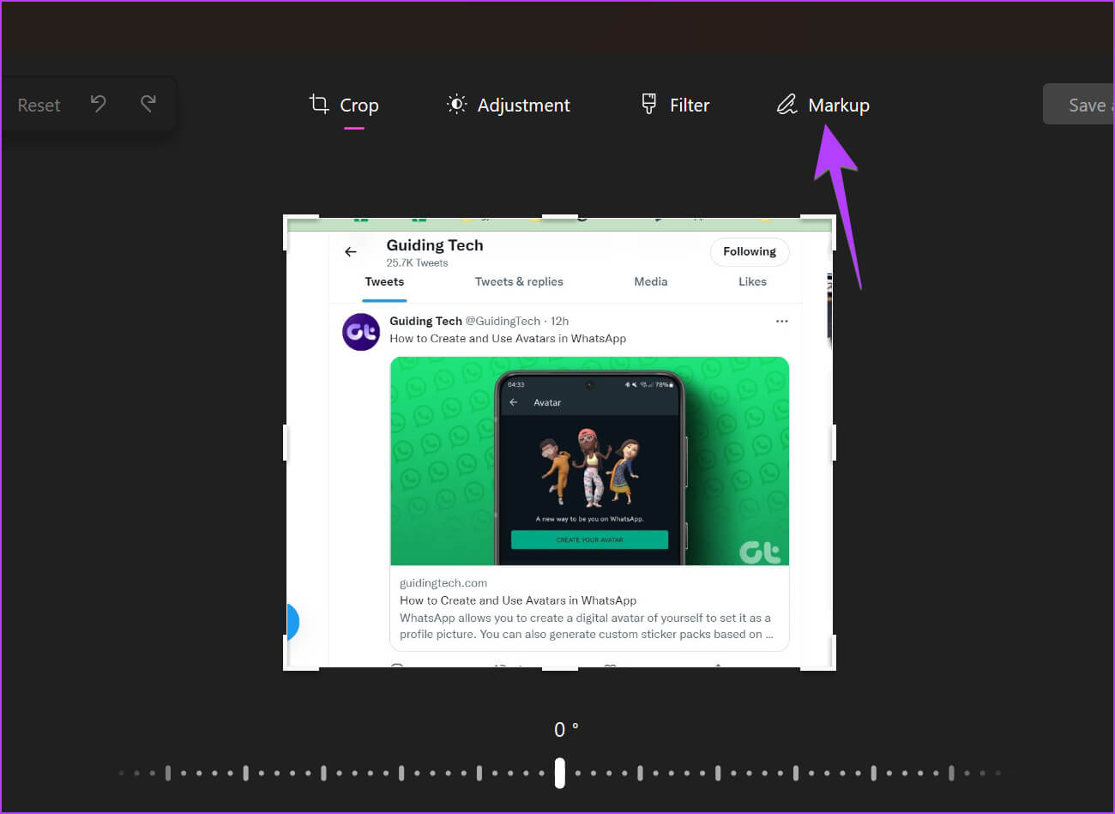Click the rotation slider handle

[560, 773]
